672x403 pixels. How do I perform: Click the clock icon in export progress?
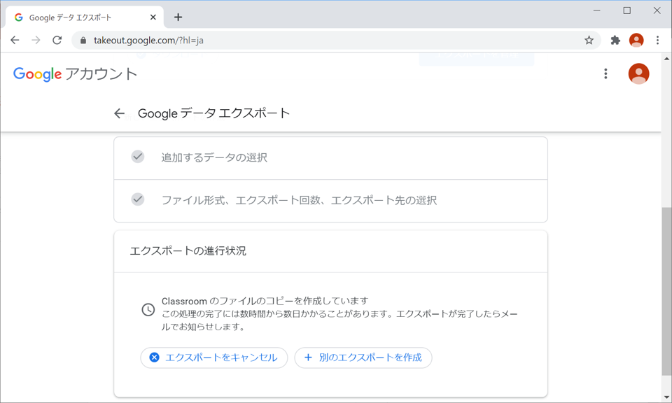click(x=148, y=310)
